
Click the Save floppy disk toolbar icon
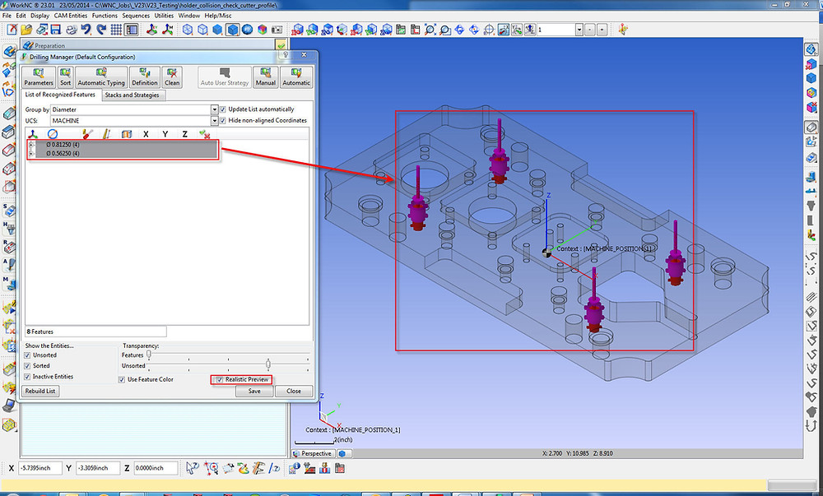tap(56, 30)
